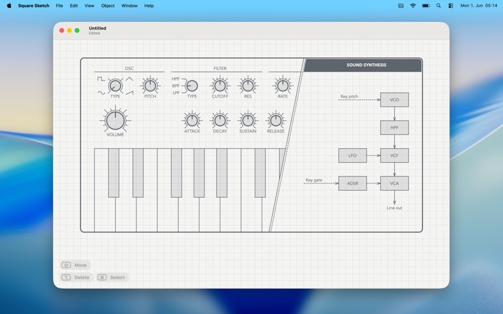Click the RES knob
503x314 pixels.
[248, 85]
